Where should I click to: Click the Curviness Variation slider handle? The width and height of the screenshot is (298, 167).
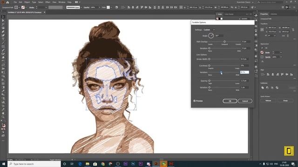pyautogui.click(x=221, y=72)
